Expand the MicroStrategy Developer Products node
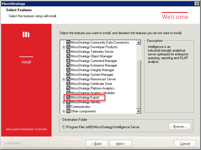This screenshot has width=201, height=150. (64, 47)
